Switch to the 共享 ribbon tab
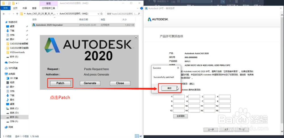This screenshot has height=138, width=284. [25, 8]
